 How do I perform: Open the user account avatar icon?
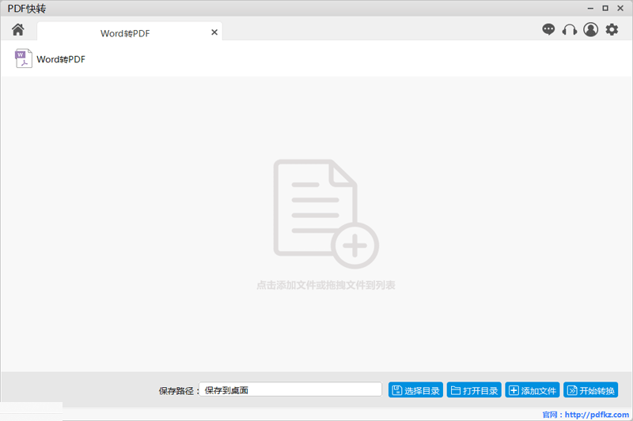[x=590, y=29]
